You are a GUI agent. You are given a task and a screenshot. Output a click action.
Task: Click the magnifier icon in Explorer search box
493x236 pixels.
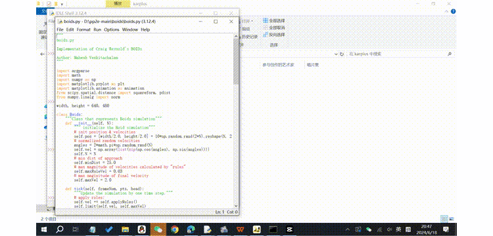coord(450,54)
